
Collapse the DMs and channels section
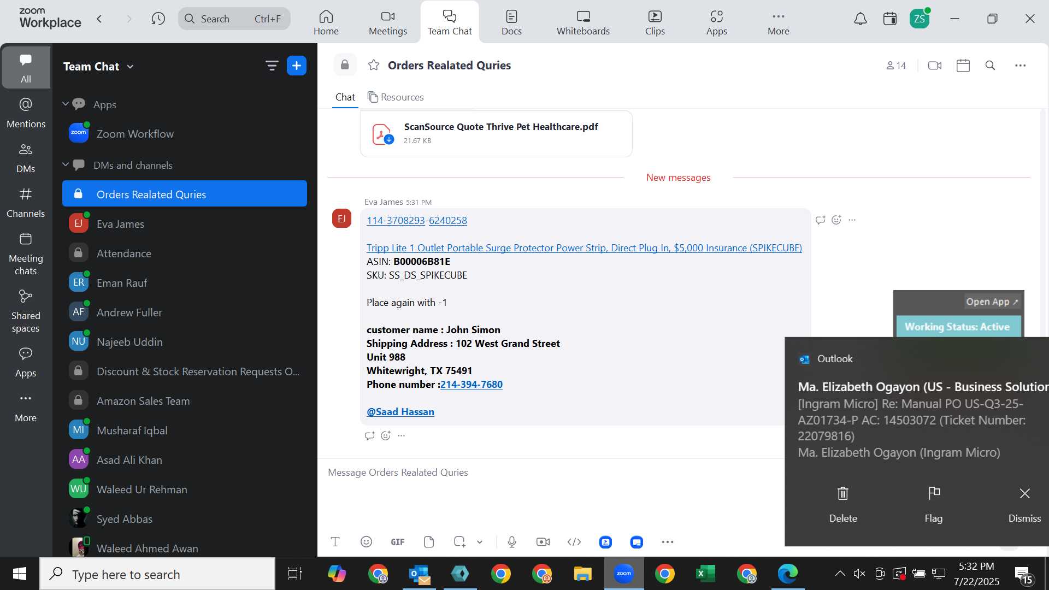click(66, 164)
